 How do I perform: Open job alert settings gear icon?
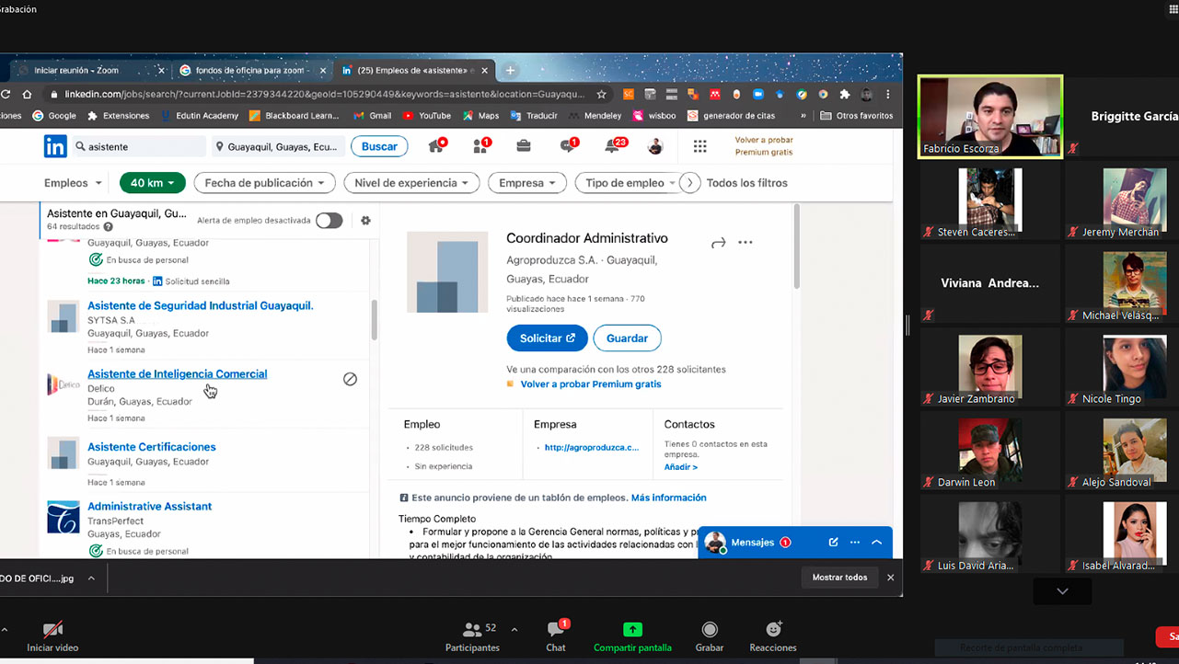(x=365, y=221)
